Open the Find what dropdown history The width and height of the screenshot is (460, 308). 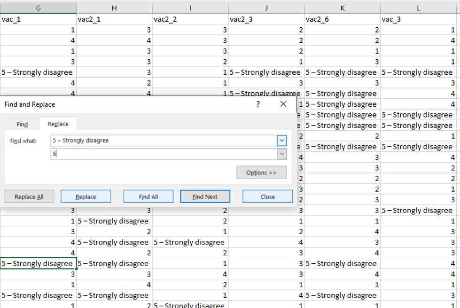(282, 140)
